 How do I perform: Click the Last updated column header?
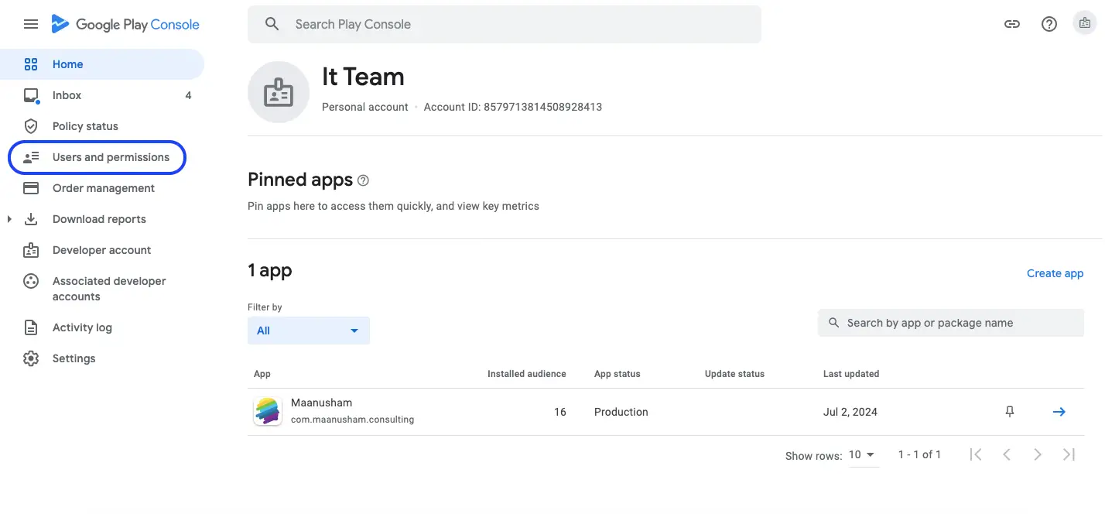tap(851, 374)
